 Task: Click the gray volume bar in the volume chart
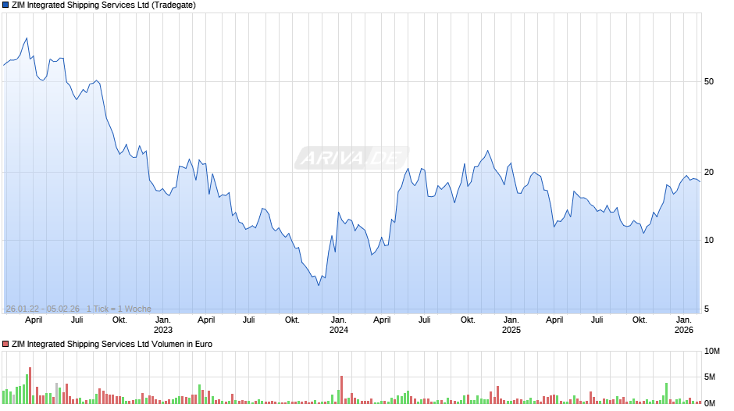[x=57, y=394]
